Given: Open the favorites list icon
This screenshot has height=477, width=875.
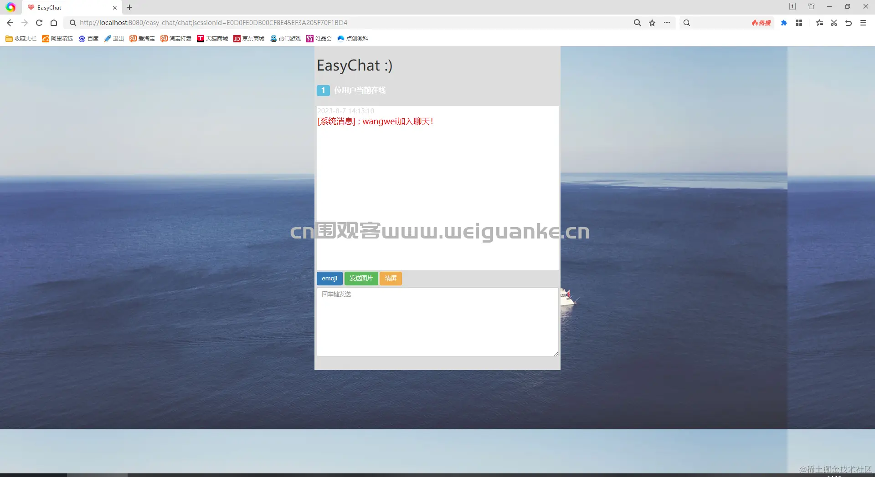Looking at the screenshot, I should pos(819,23).
